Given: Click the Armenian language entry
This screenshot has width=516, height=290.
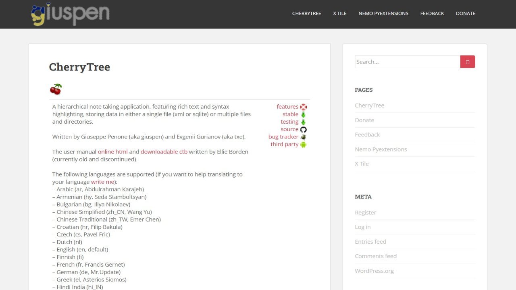Looking at the screenshot, I should (x=99, y=197).
